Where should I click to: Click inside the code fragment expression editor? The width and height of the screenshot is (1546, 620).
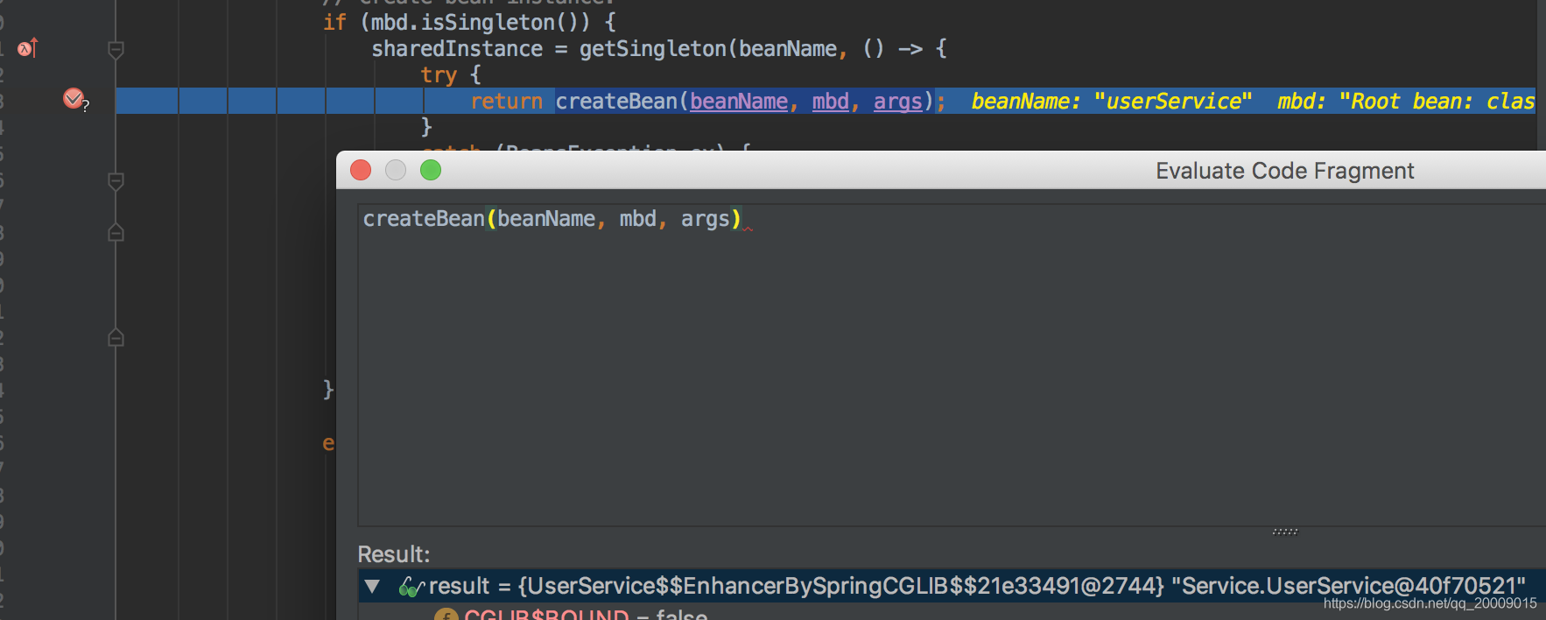(x=952, y=365)
